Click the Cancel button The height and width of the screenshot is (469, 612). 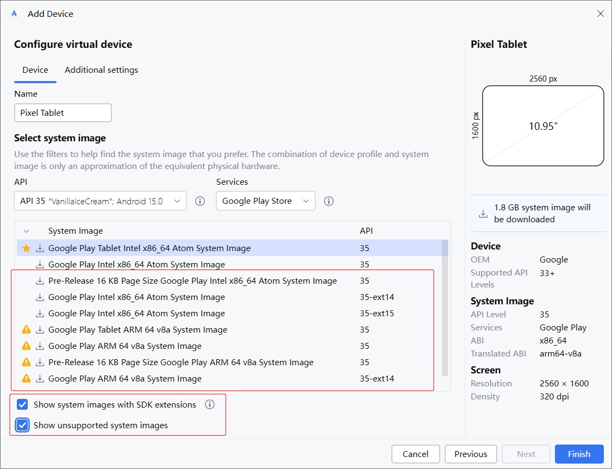click(415, 454)
